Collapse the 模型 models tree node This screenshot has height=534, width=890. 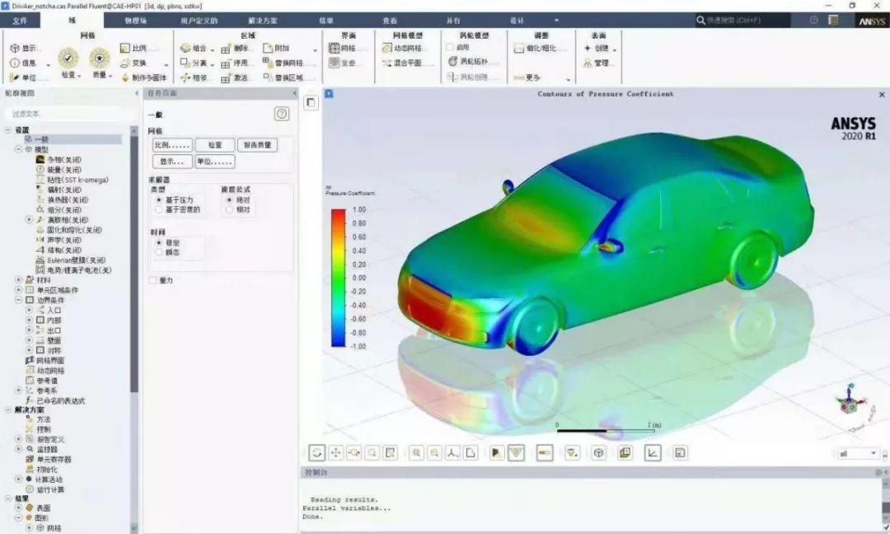coord(18,149)
